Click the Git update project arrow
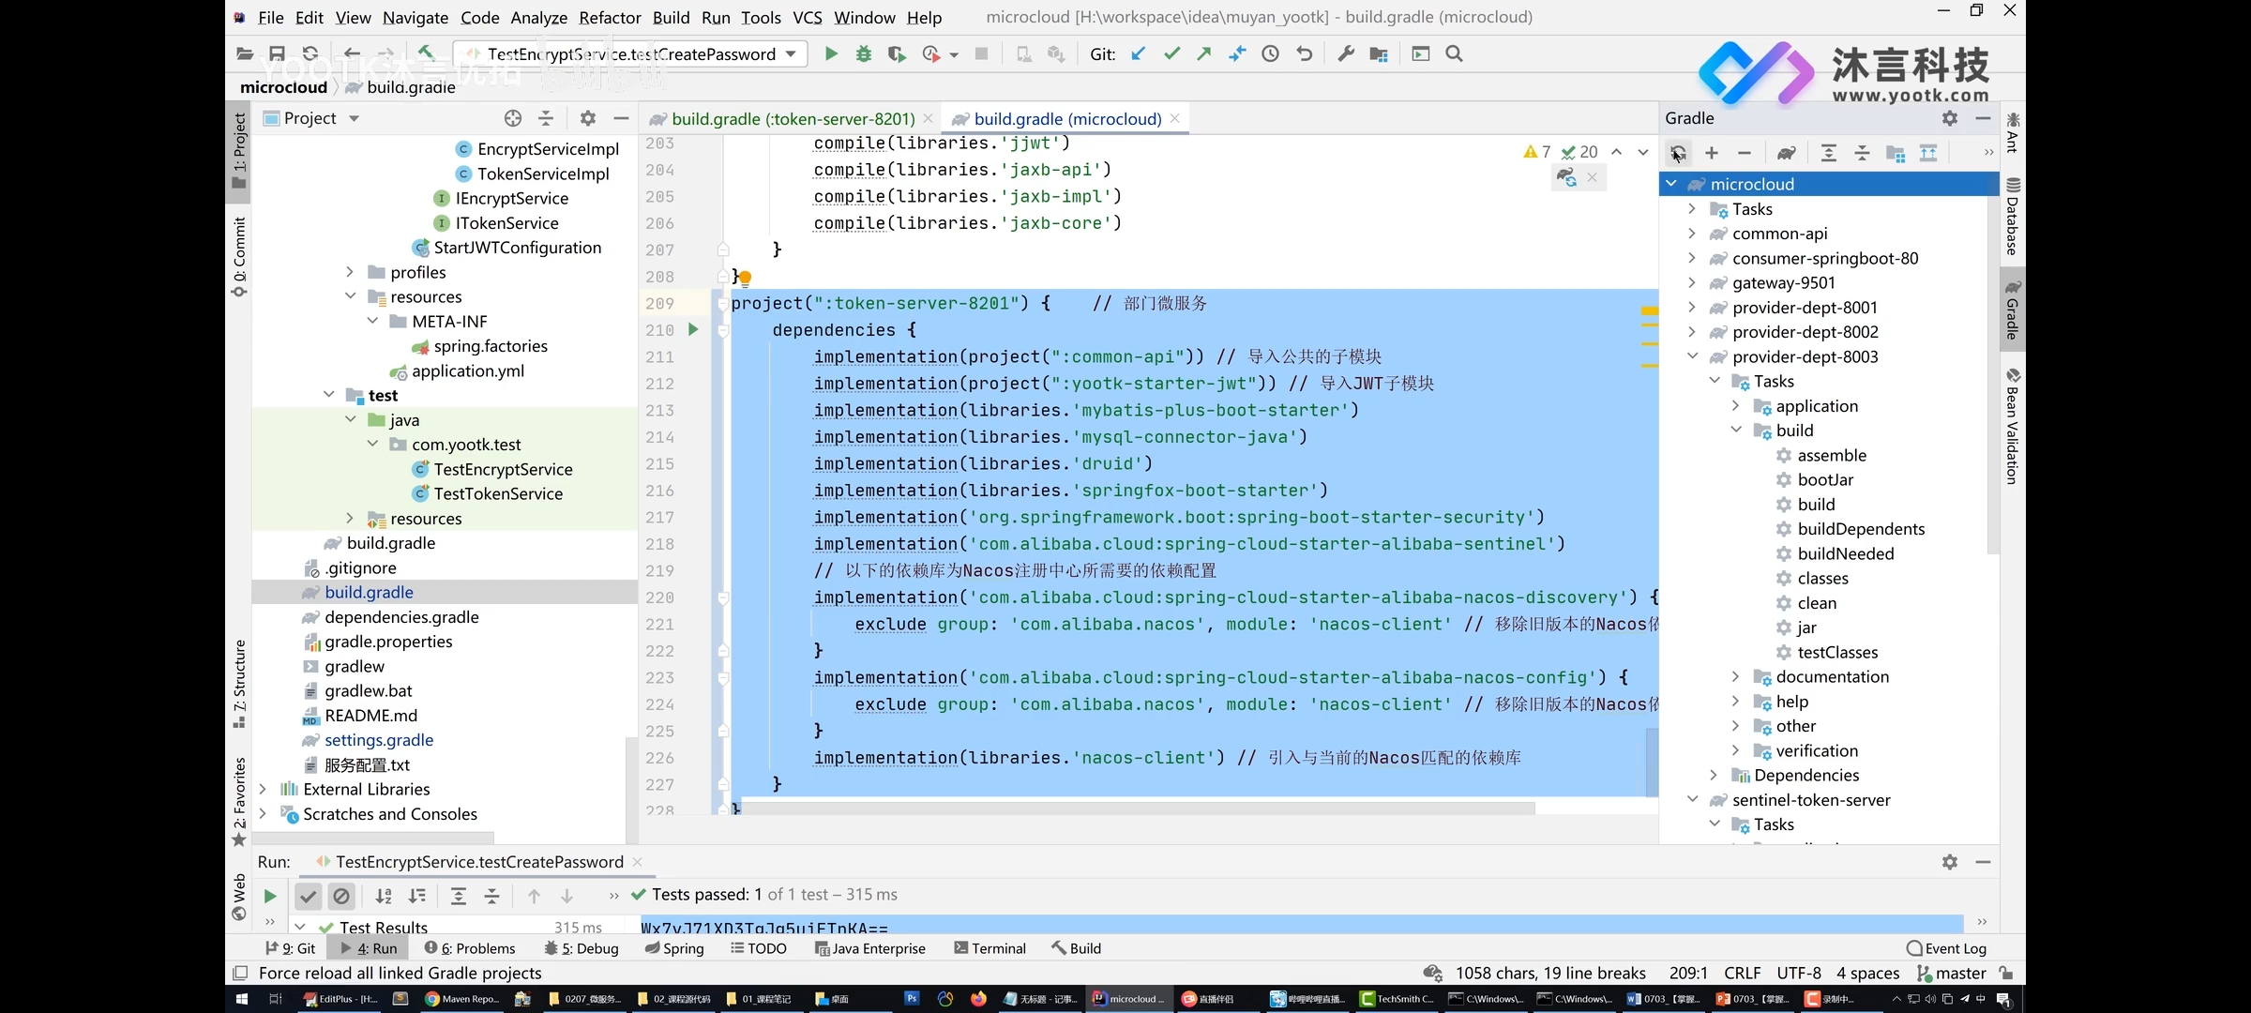This screenshot has width=2251, height=1013. [x=1138, y=54]
